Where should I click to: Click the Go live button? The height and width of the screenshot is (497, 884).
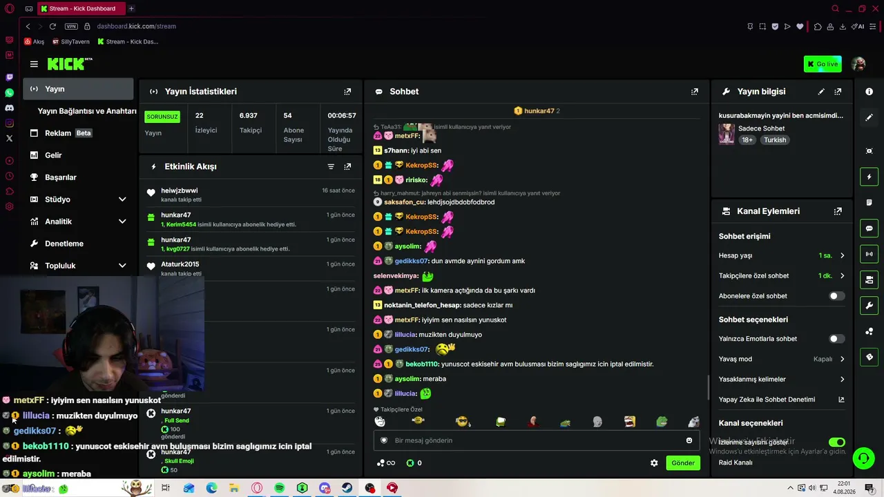[823, 64]
